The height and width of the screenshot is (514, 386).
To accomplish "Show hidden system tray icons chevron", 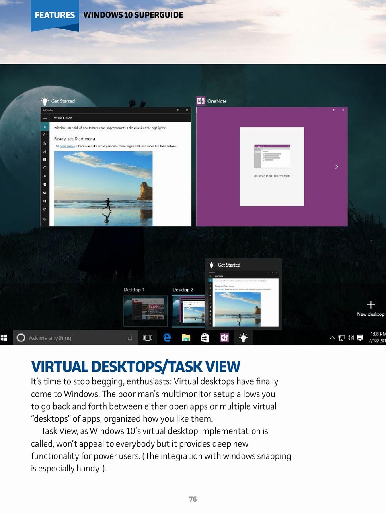I will pyautogui.click(x=332, y=338).
